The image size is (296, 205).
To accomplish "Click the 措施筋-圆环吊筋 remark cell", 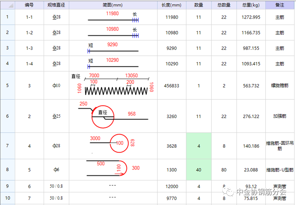I will 280,146.
